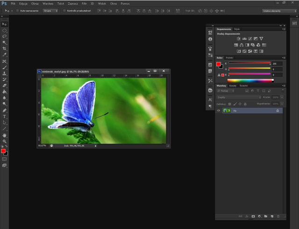The height and width of the screenshot is (229, 299).
Task: Select the Eraser tool
Action: pyautogui.click(x=4, y=86)
